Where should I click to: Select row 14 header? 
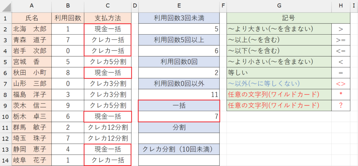[x=6, y=160]
